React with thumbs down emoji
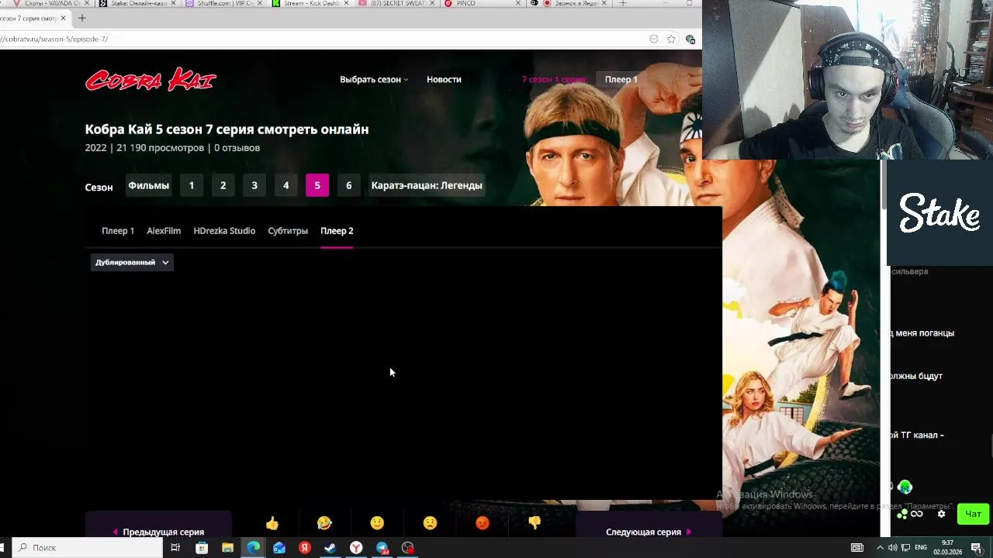The height and width of the screenshot is (558, 993). pyautogui.click(x=535, y=523)
